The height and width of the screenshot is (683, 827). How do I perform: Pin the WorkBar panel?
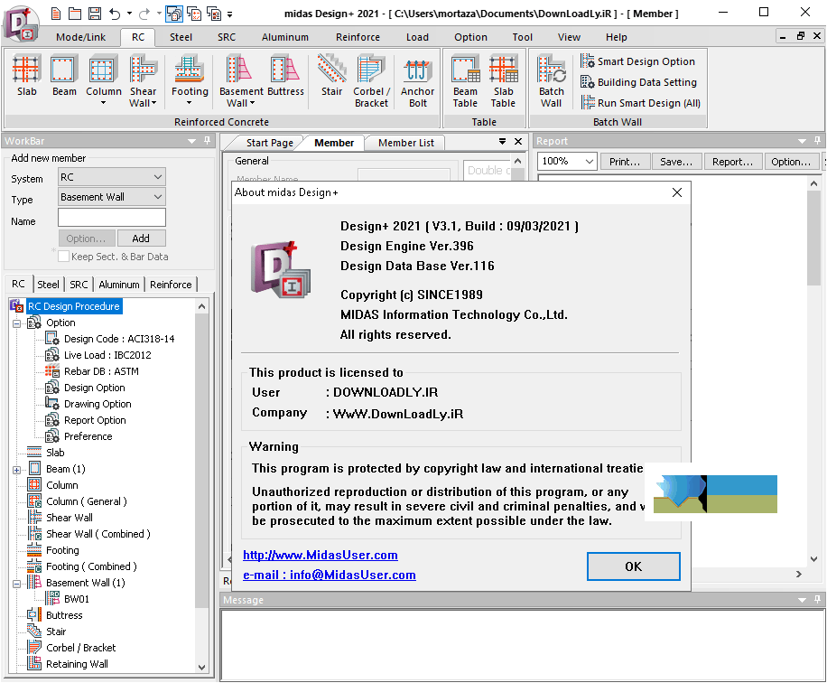tap(208, 140)
